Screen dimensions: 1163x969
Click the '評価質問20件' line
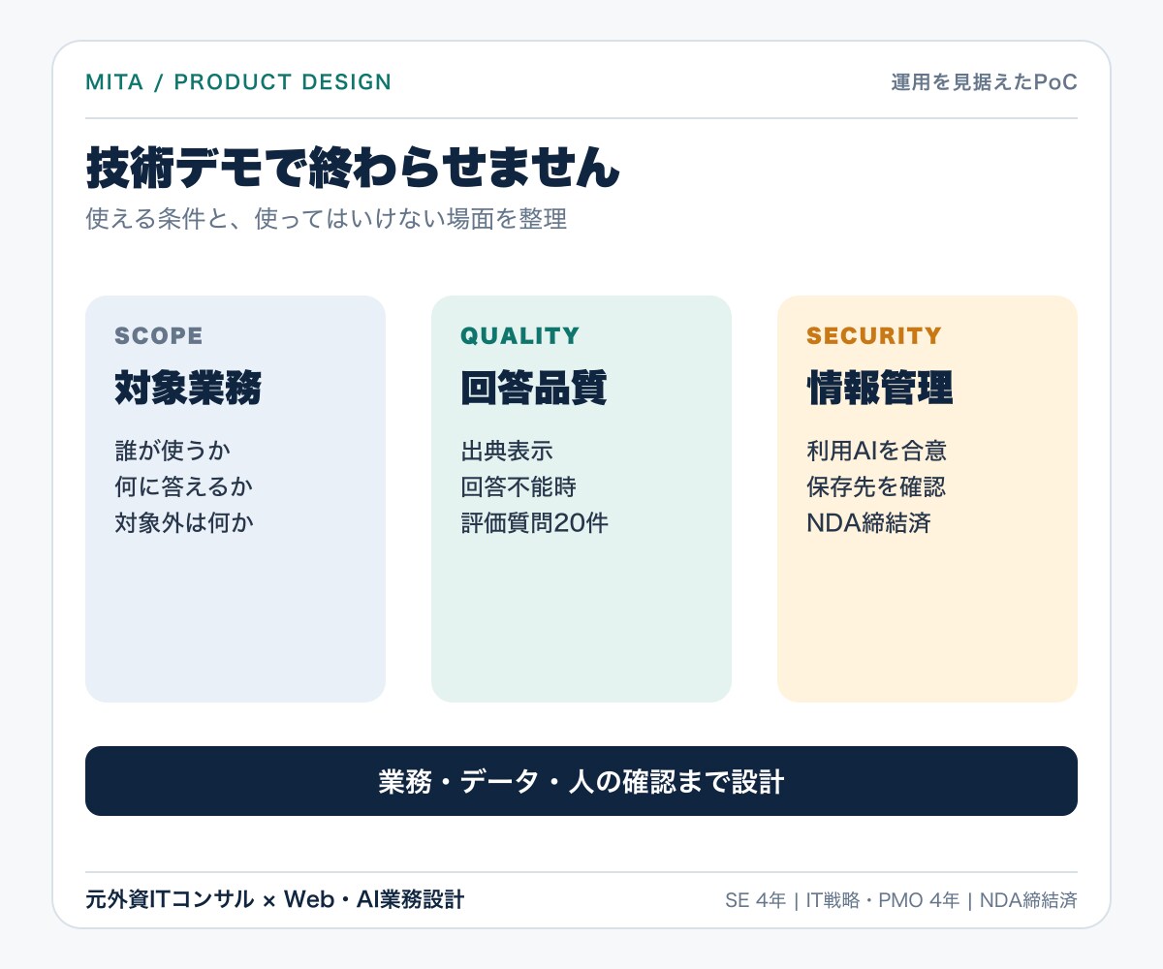[x=535, y=523]
